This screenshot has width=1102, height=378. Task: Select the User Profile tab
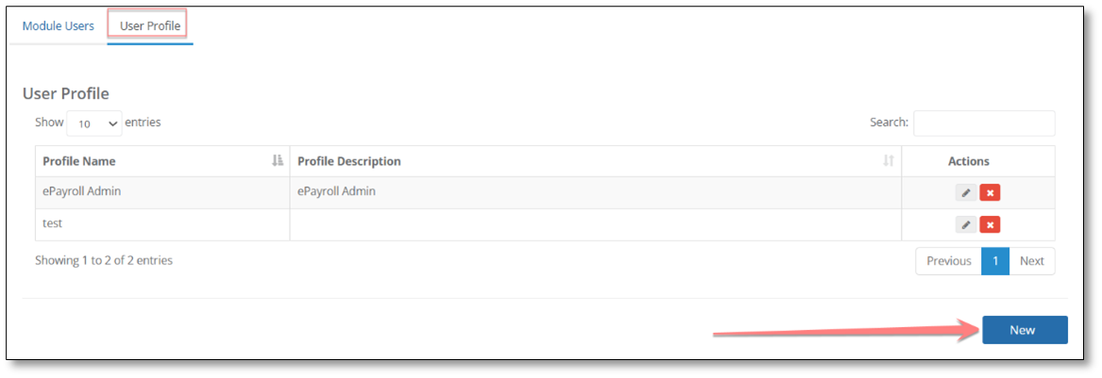click(x=150, y=26)
